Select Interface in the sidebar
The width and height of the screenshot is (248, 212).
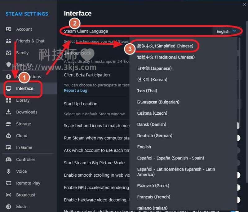tap(29, 89)
